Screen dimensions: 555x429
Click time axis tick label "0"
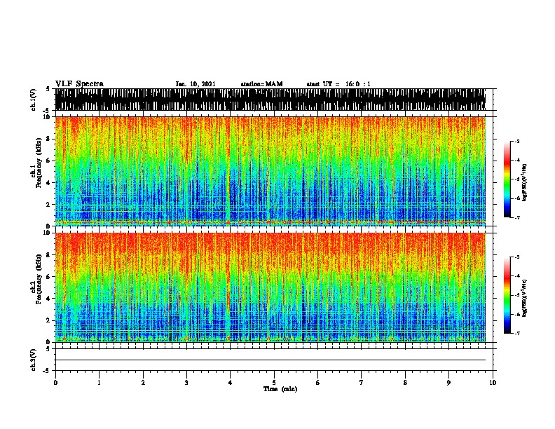click(x=55, y=383)
